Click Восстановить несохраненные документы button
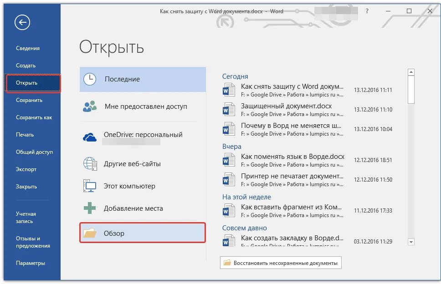The image size is (441, 284). click(281, 263)
